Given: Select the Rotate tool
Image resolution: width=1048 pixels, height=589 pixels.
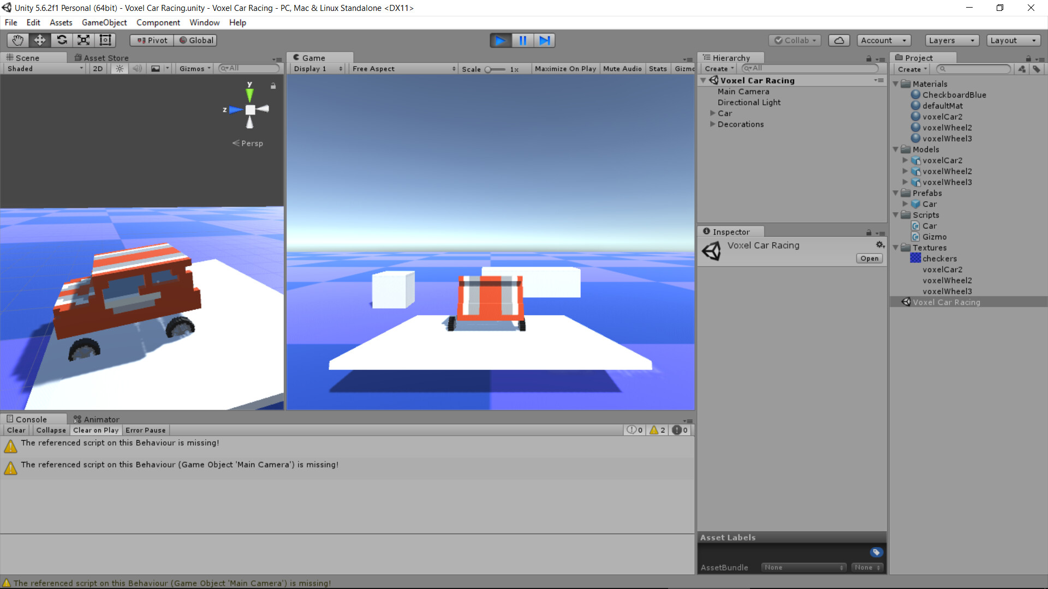Looking at the screenshot, I should (x=62, y=40).
